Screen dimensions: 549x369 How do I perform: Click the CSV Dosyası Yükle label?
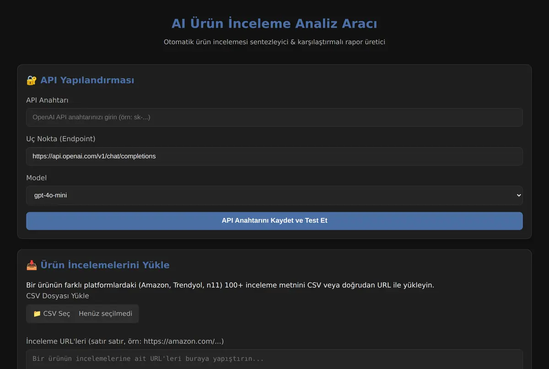58,296
